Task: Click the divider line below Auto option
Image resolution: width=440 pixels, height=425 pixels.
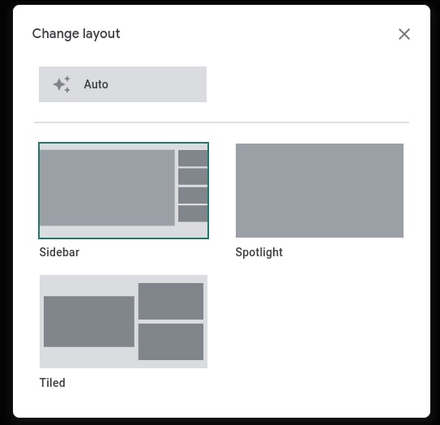Action: (x=221, y=122)
